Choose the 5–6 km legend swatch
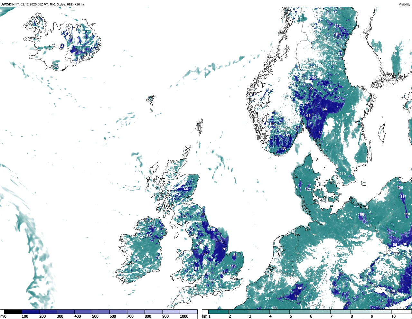 point(300,312)
